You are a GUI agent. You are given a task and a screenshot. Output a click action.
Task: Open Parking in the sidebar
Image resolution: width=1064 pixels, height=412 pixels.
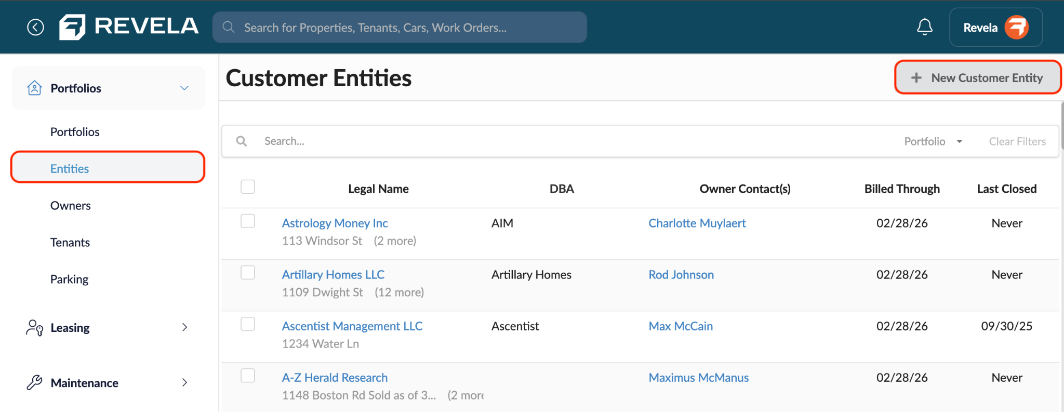(x=70, y=280)
